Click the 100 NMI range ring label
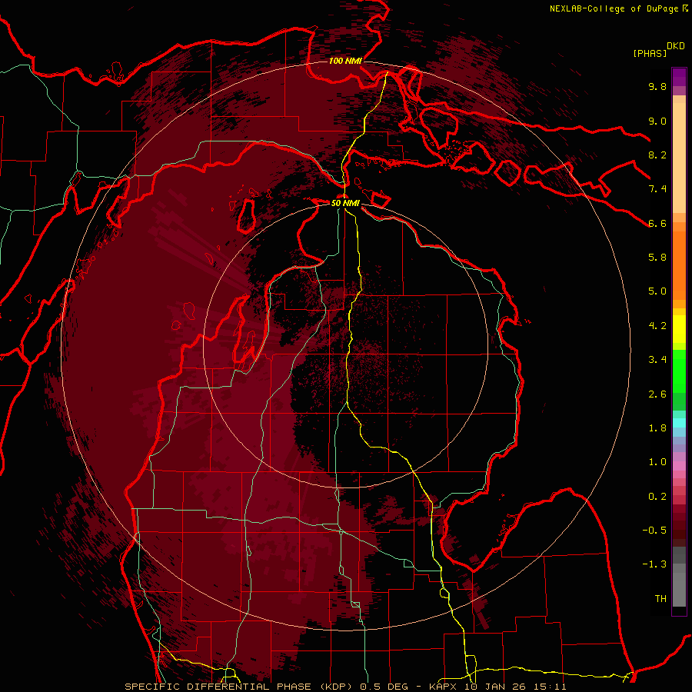The width and height of the screenshot is (692, 692). coord(345,61)
